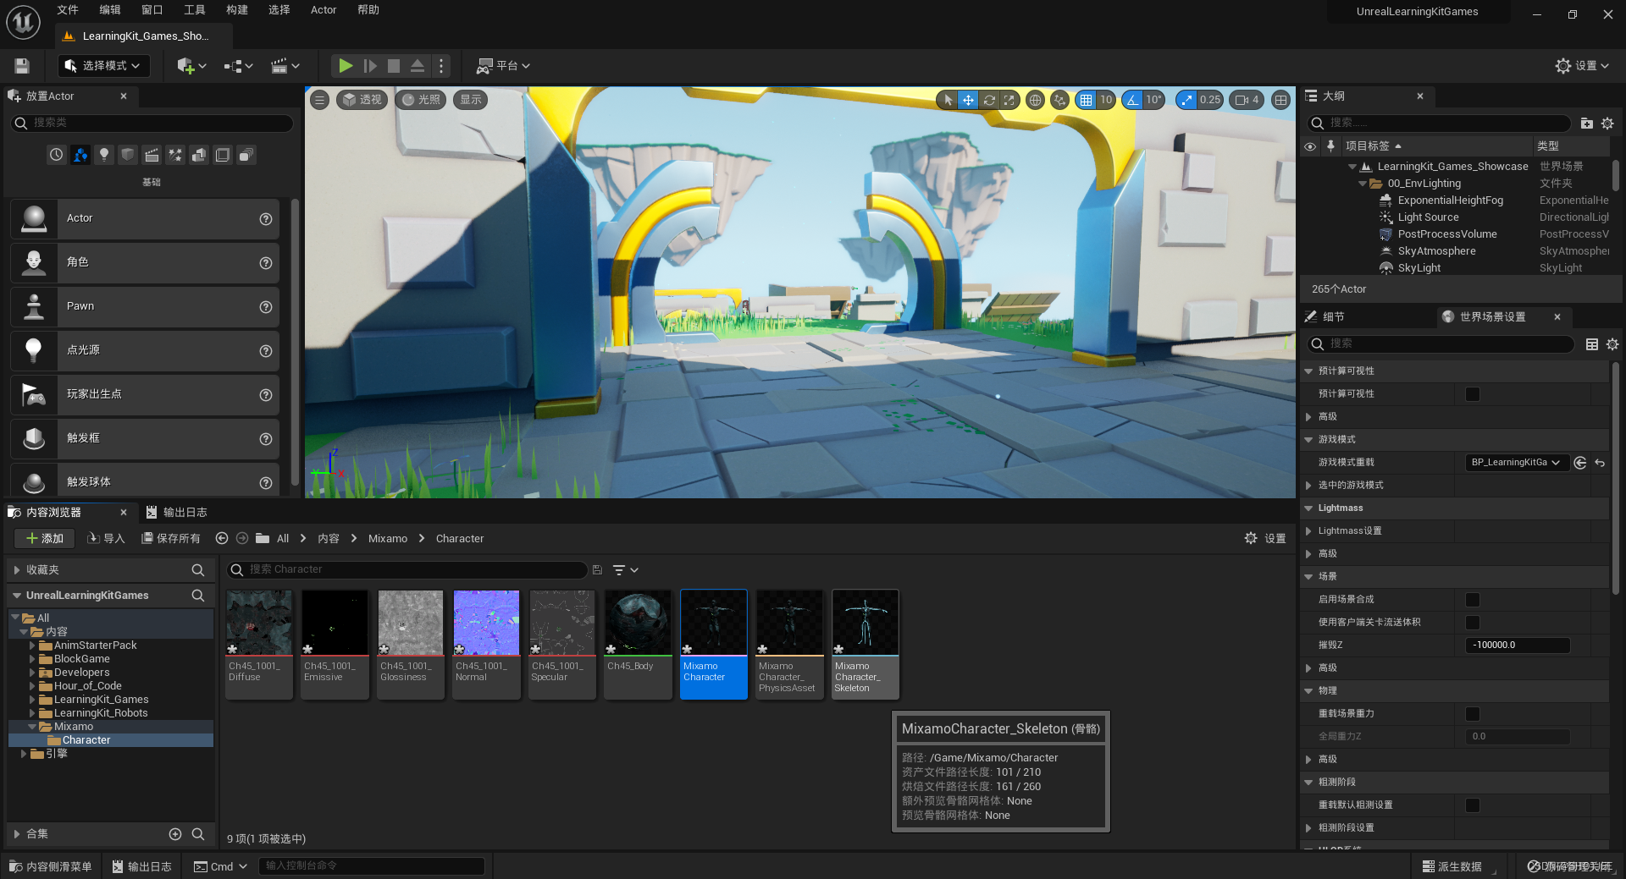Screen dimensions: 1626x879
Task: Stop simulation with the square stop button
Action: pos(394,66)
